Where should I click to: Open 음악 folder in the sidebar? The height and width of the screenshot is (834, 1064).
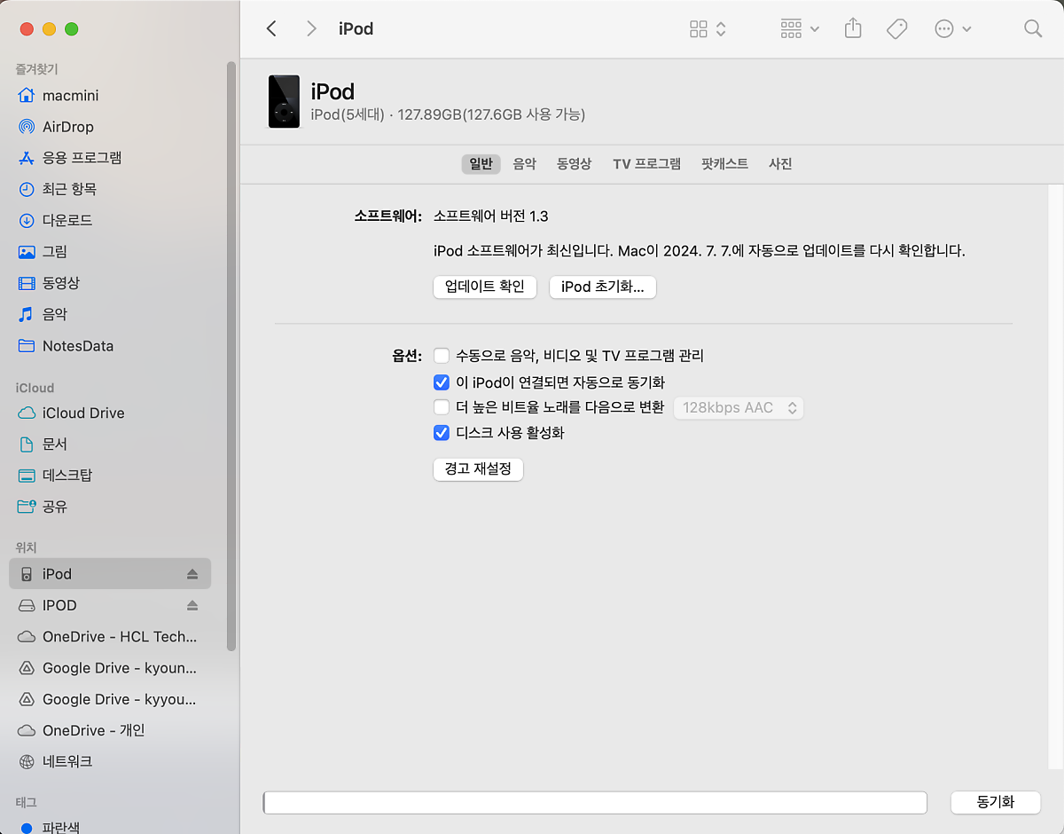click(x=110, y=314)
